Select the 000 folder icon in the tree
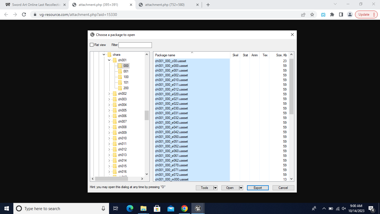The height and width of the screenshot is (214, 380). (120, 66)
